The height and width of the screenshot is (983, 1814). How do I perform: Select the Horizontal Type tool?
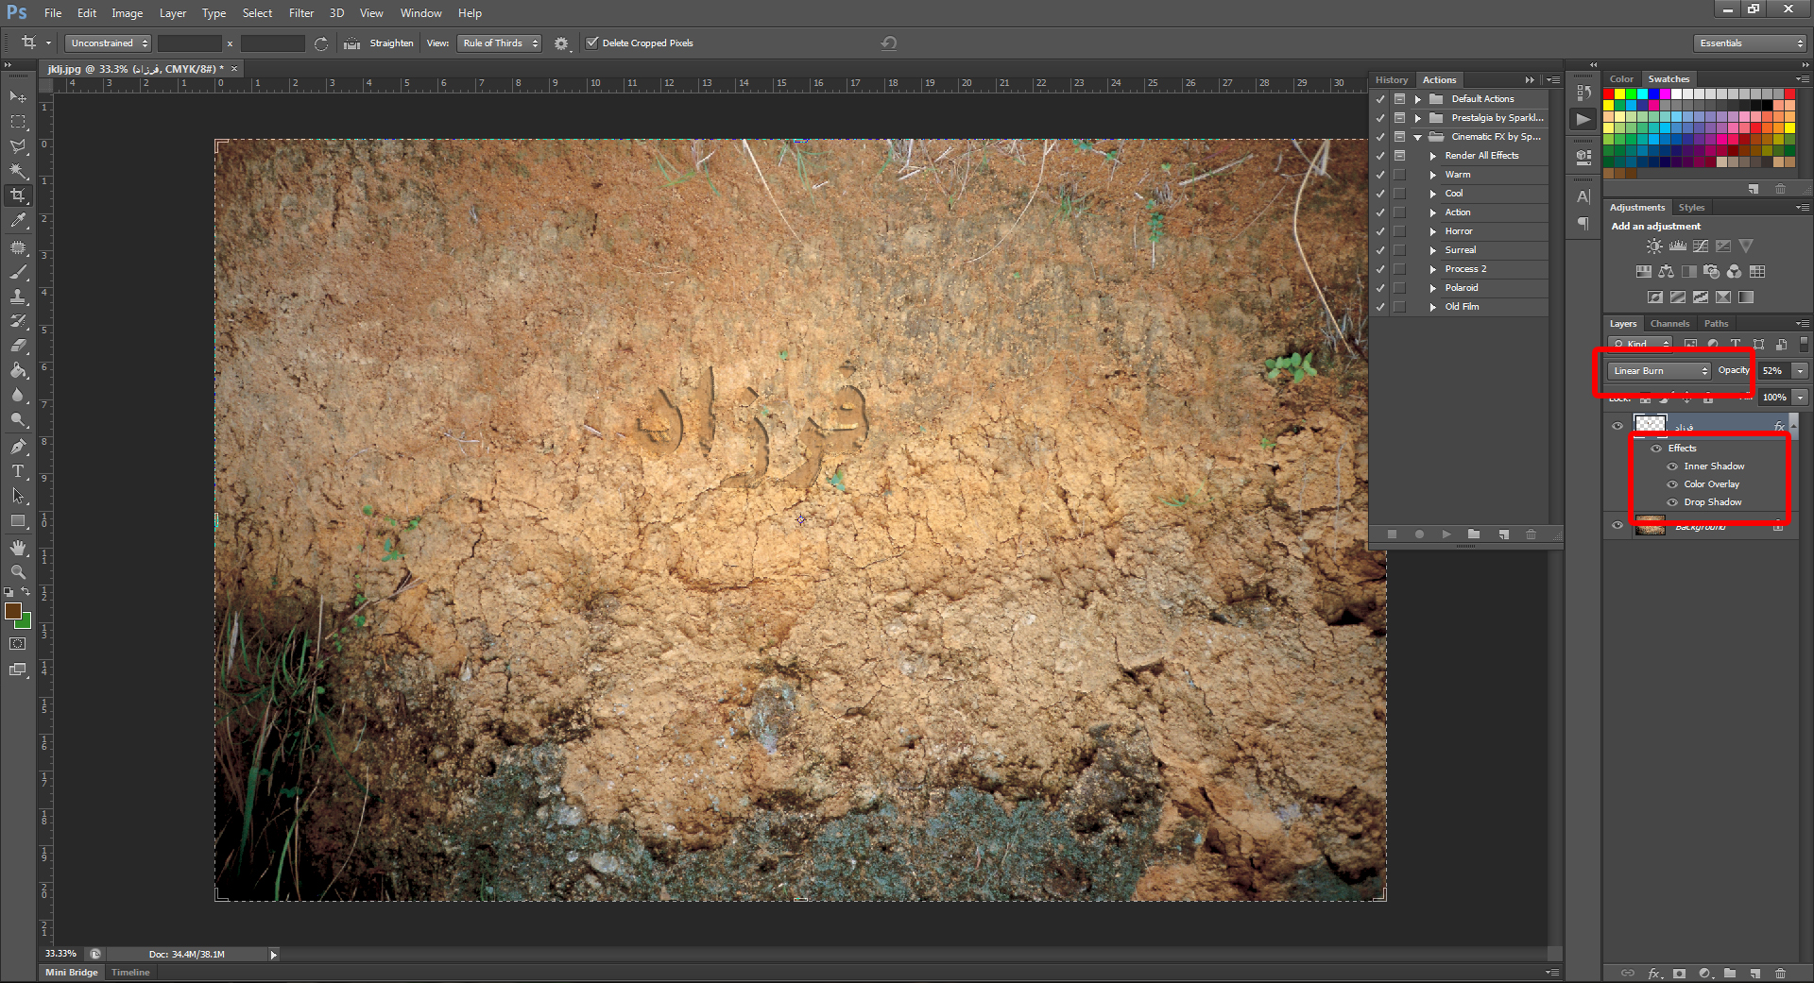tap(18, 470)
